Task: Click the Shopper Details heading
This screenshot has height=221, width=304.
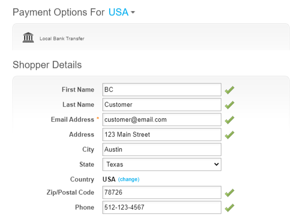Action: click(x=47, y=65)
